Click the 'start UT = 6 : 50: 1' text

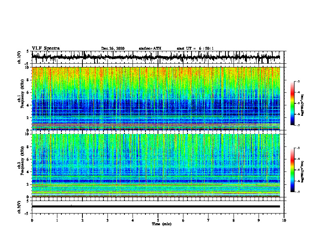point(195,48)
